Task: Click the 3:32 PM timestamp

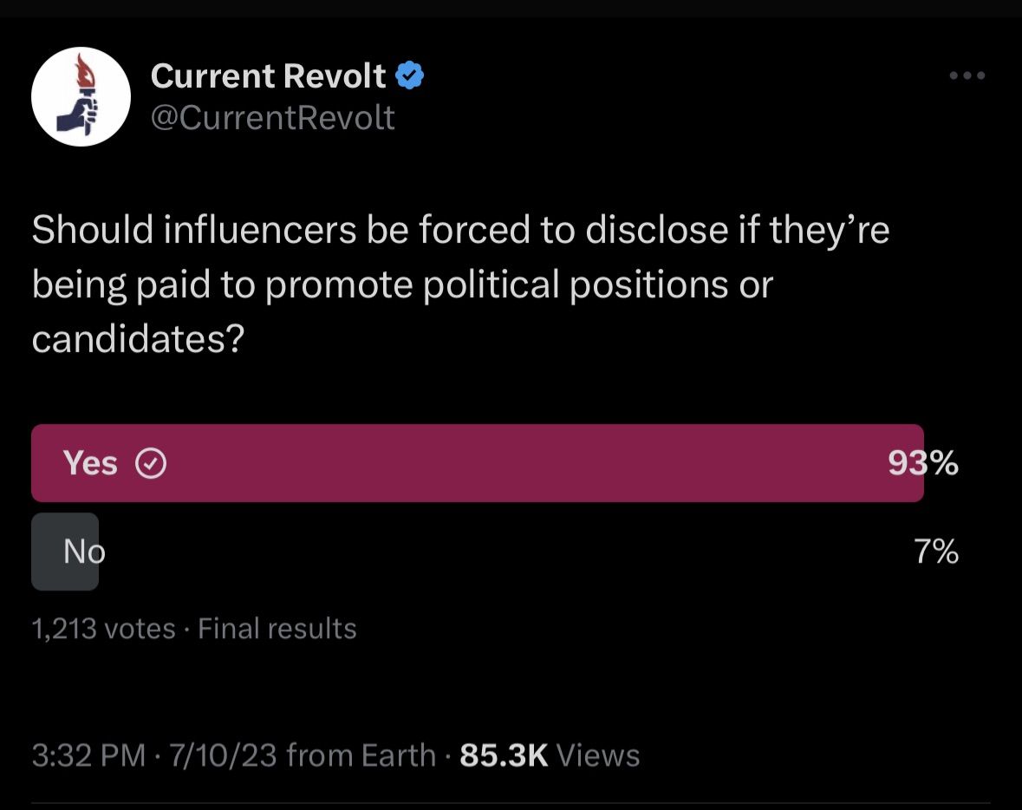Action: pos(88,755)
